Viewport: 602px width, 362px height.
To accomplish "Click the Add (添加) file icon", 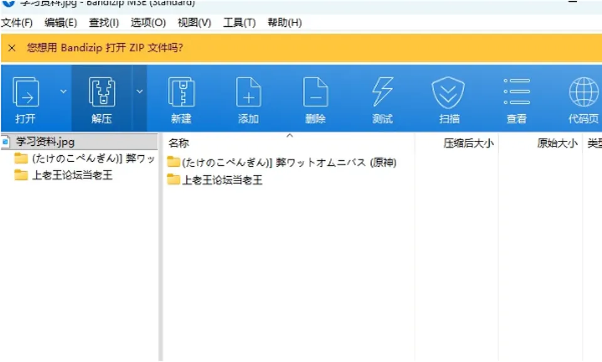I will click(x=248, y=92).
